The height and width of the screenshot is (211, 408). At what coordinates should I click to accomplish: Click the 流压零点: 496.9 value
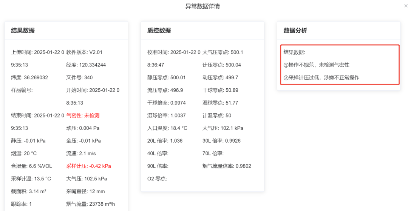pos(165,90)
